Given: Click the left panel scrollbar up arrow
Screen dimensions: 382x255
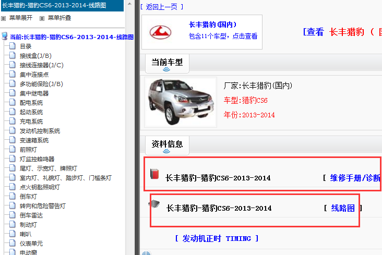Looking at the screenshot, I should (129, 4).
